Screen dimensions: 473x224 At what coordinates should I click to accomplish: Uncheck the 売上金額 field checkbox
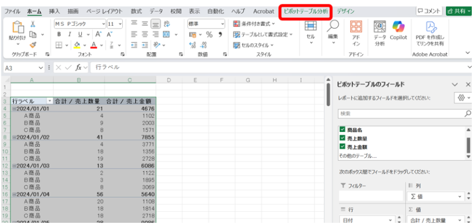342,147
